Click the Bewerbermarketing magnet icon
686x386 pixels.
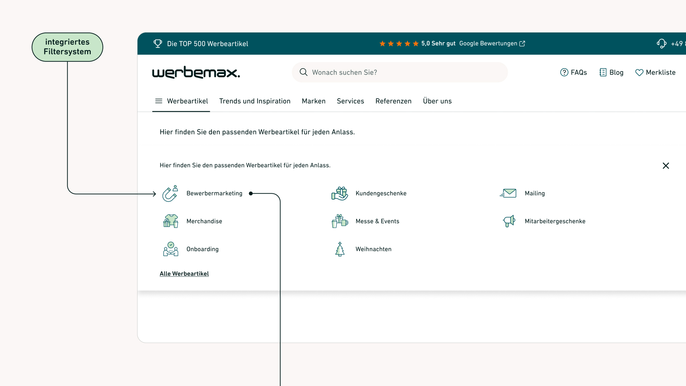click(170, 193)
